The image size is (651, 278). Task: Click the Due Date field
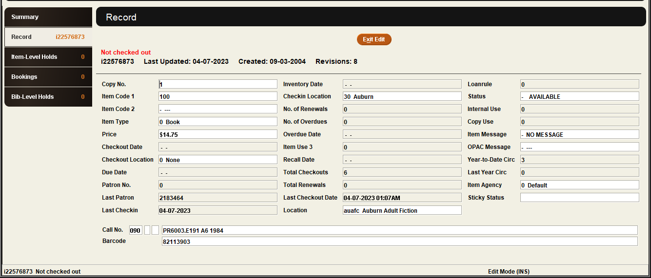coord(218,172)
